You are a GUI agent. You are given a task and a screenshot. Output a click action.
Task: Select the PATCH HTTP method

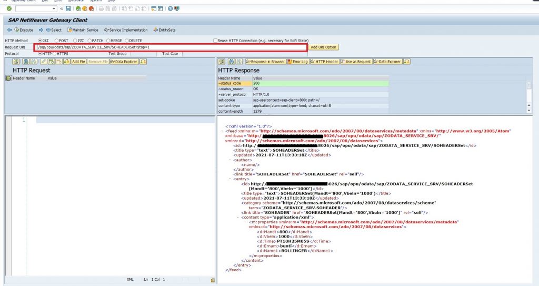(89, 41)
